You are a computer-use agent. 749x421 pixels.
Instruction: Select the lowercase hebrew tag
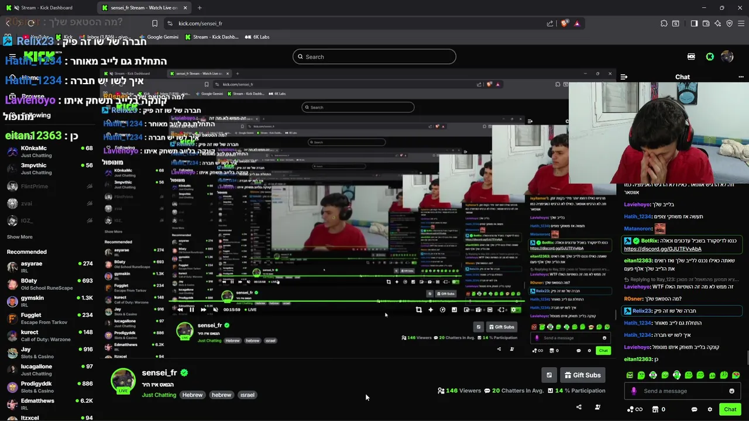221,395
